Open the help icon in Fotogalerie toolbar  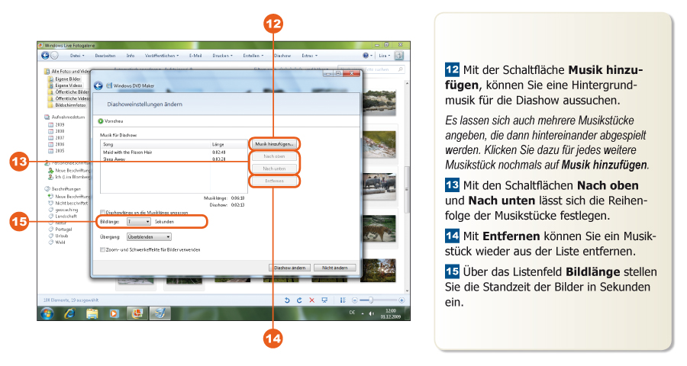(366, 56)
